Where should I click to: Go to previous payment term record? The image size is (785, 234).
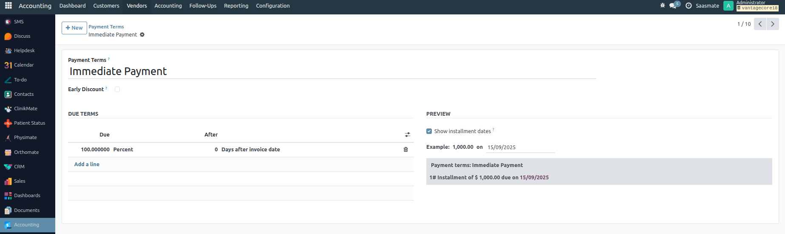coord(760,24)
